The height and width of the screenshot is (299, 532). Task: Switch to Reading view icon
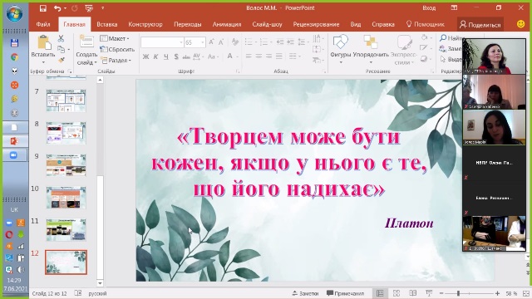pyautogui.click(x=412, y=293)
